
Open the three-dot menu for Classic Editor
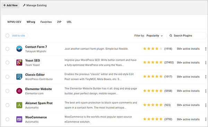click(206, 77)
